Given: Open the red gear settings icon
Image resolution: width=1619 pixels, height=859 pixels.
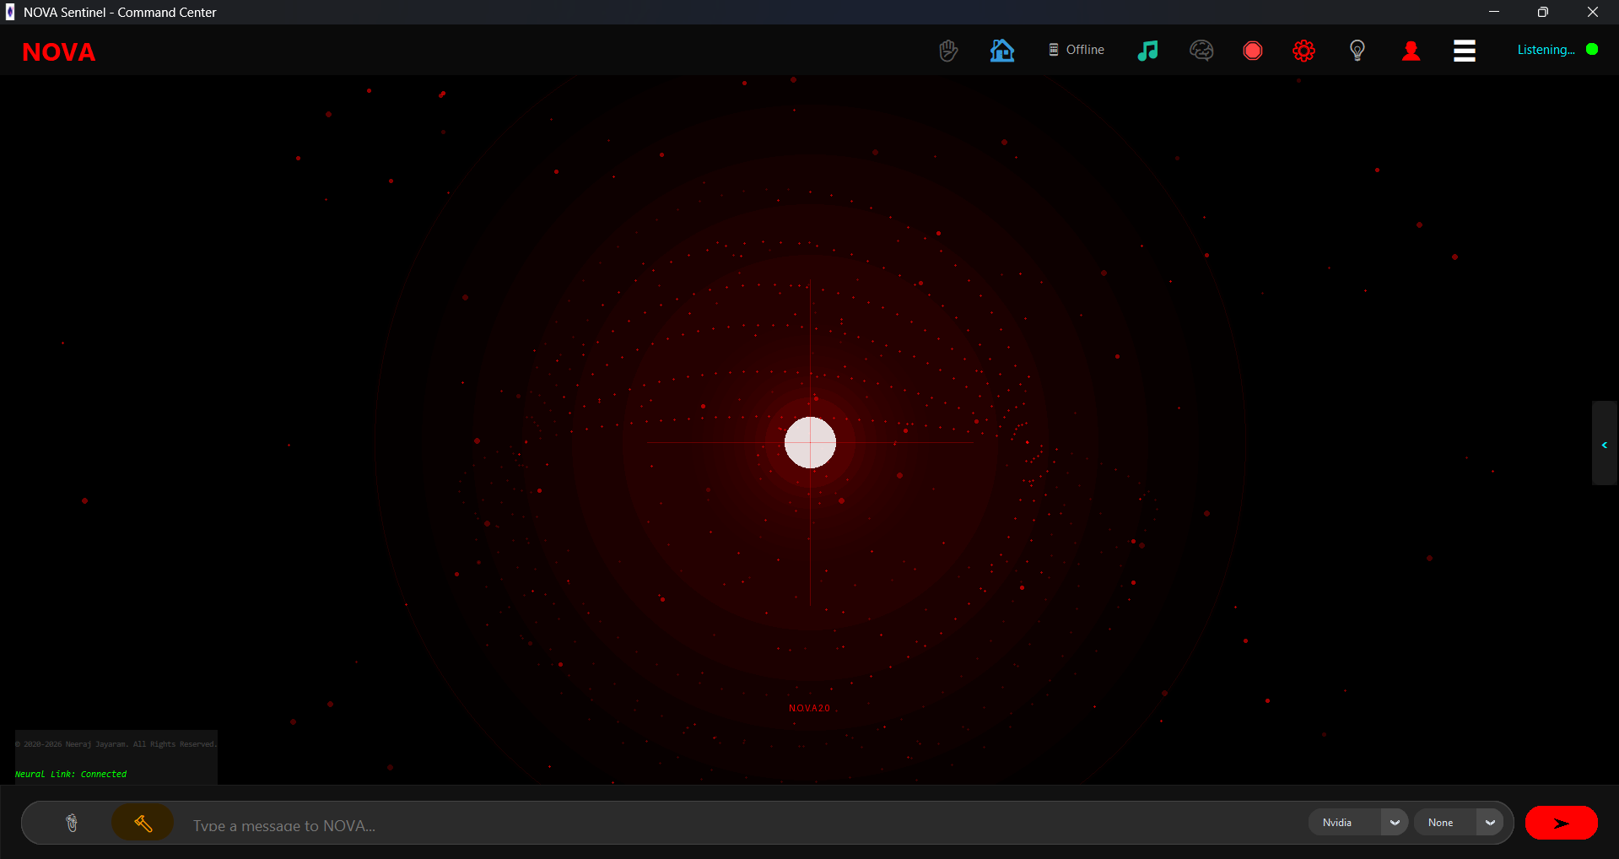Looking at the screenshot, I should 1304,51.
